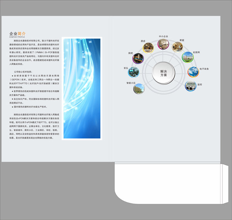Click the blue fiber optic image

point(82,88)
